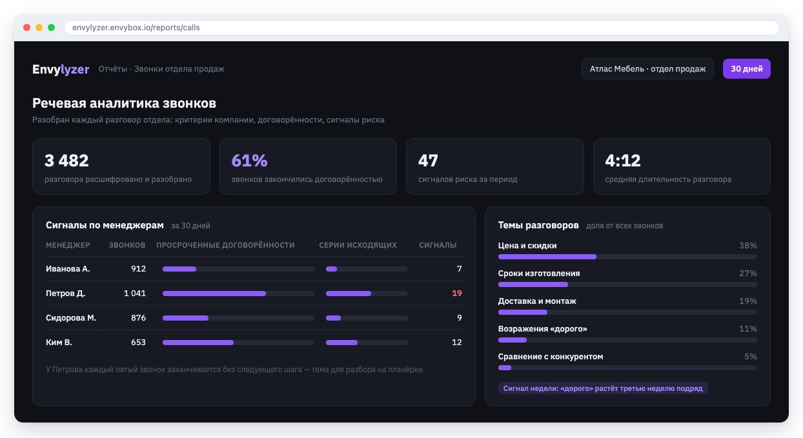Click the Сроки изготовления topic

(539, 274)
